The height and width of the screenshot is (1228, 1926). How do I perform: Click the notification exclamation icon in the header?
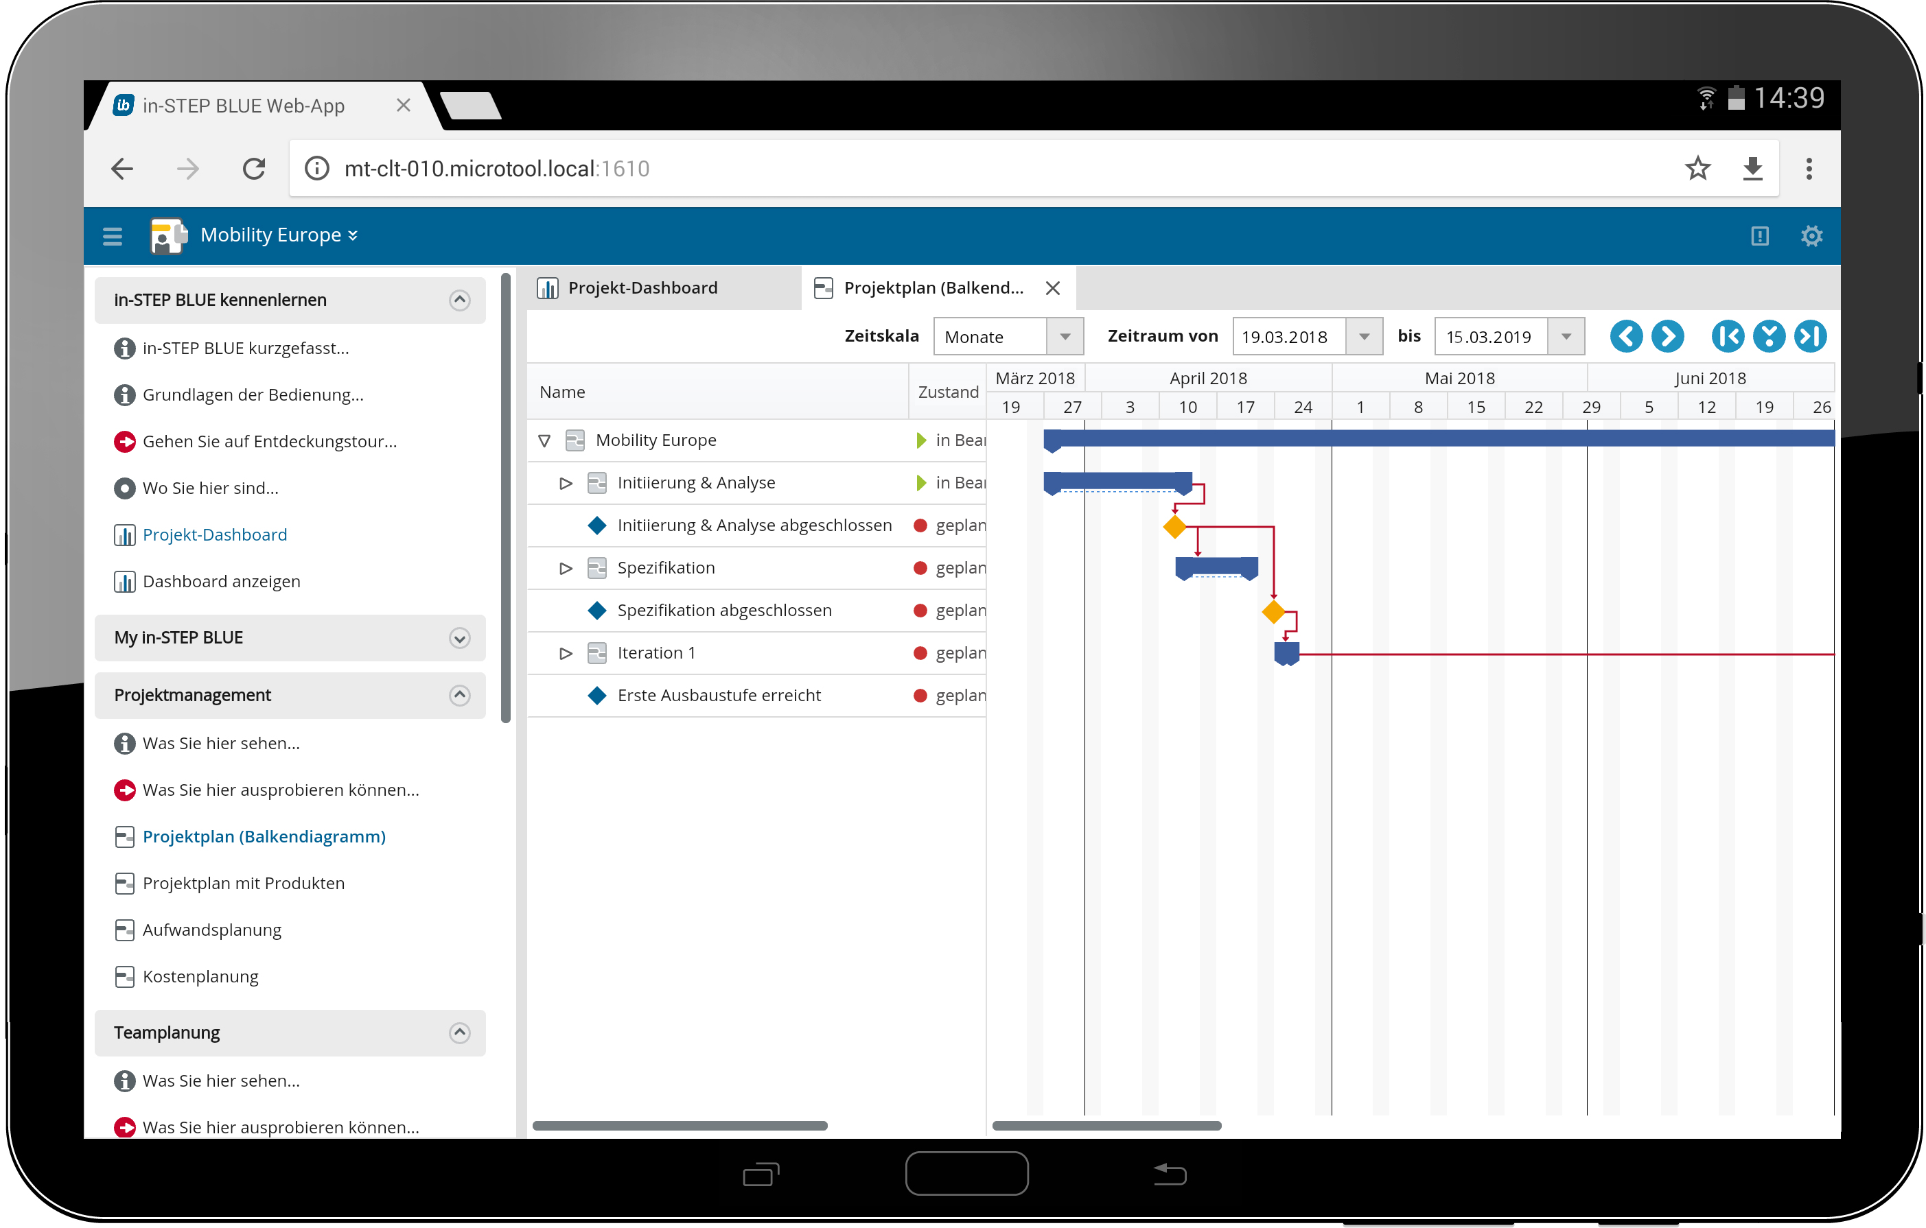click(x=1759, y=235)
